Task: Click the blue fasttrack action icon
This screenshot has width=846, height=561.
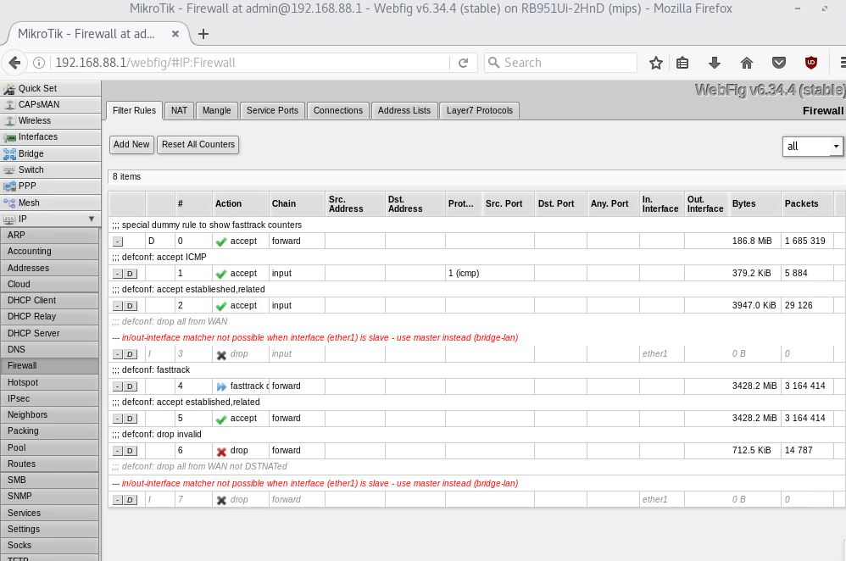Action: click(221, 386)
